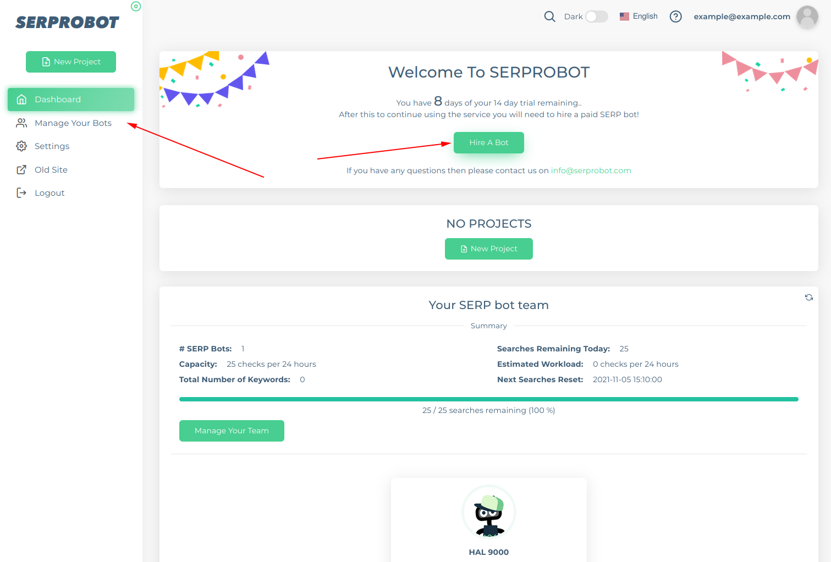Click the Manage Your Team button
This screenshot has width=831, height=562.
pyautogui.click(x=232, y=431)
